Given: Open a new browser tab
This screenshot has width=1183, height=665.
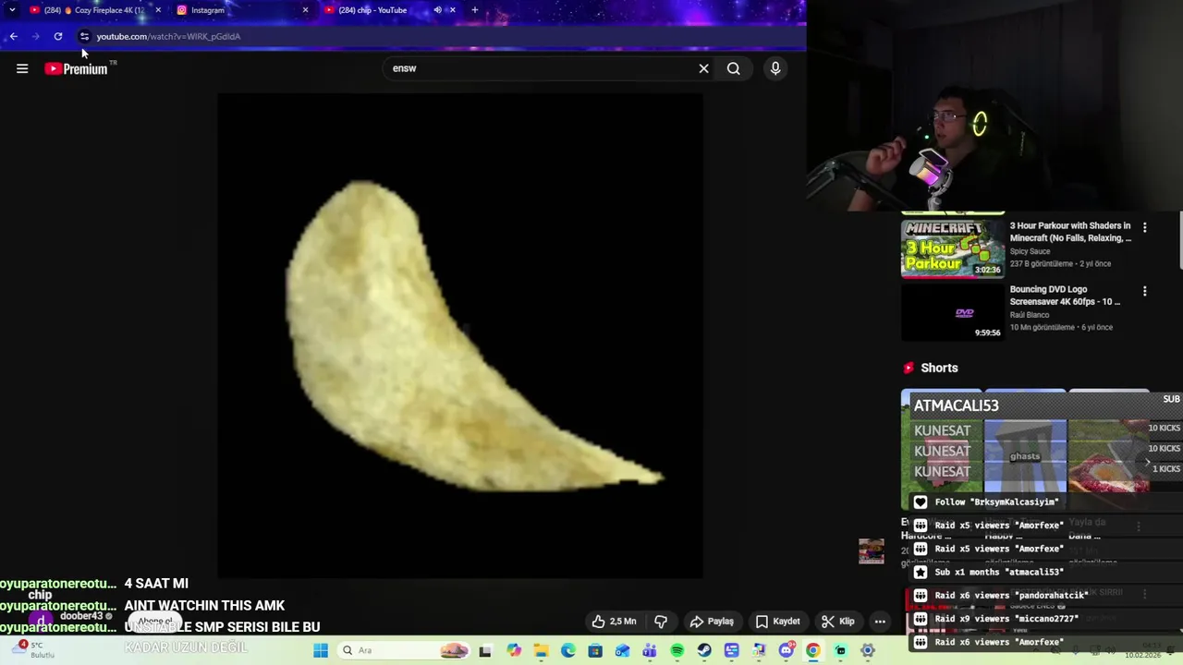Looking at the screenshot, I should pyautogui.click(x=474, y=10).
